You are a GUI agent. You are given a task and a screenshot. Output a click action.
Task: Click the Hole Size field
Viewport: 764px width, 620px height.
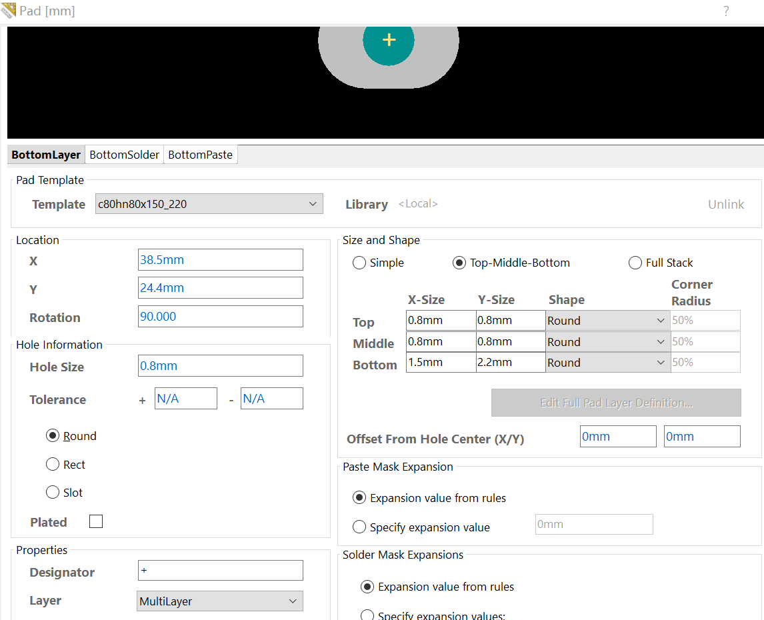click(220, 365)
